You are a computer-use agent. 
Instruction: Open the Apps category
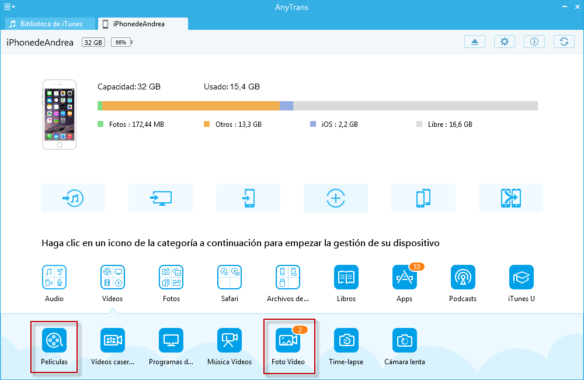(x=405, y=284)
